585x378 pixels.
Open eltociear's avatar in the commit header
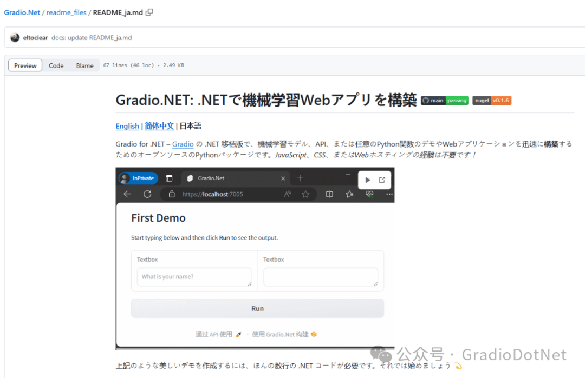[15, 37]
